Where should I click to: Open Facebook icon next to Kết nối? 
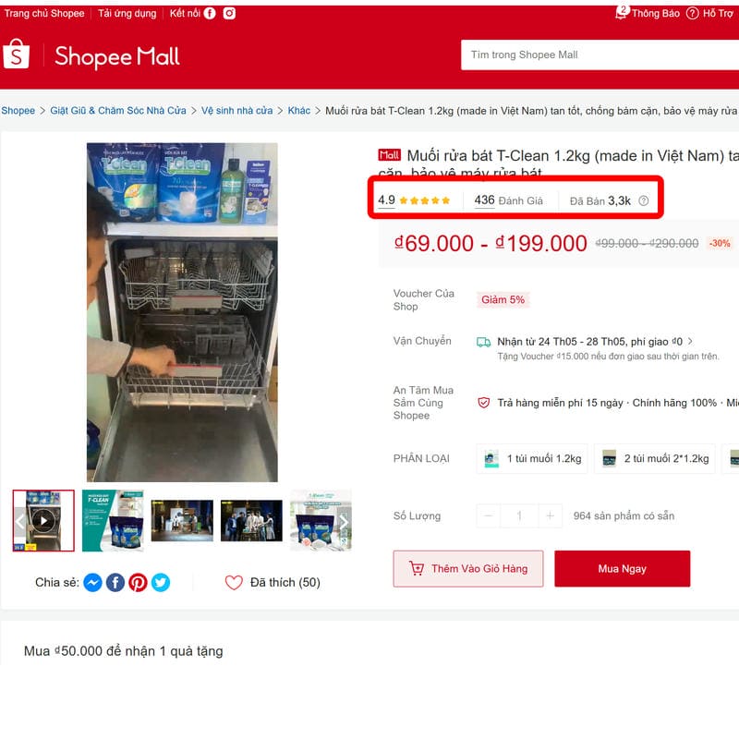point(210,13)
